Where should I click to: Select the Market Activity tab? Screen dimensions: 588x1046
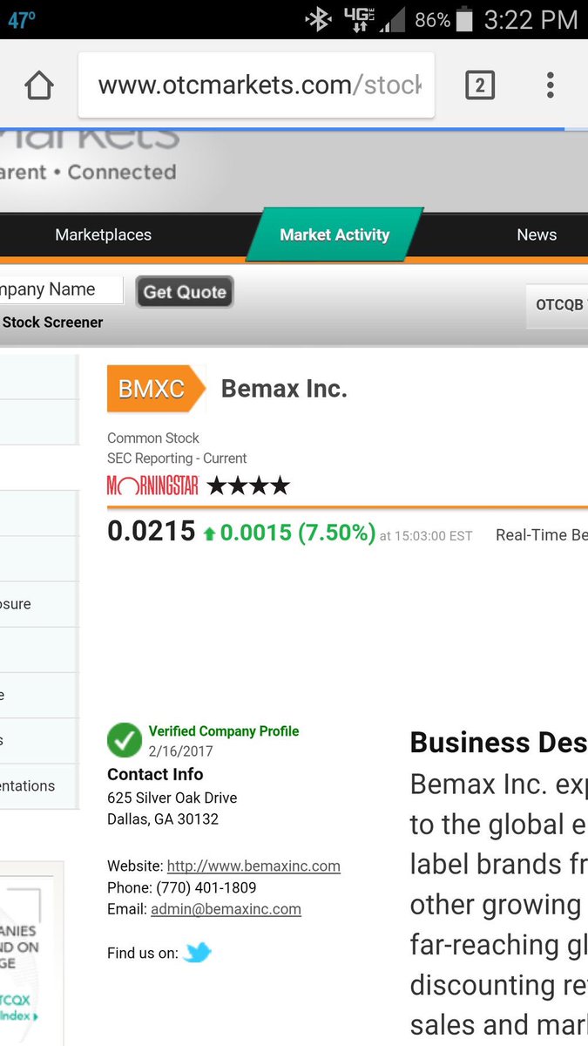click(335, 234)
